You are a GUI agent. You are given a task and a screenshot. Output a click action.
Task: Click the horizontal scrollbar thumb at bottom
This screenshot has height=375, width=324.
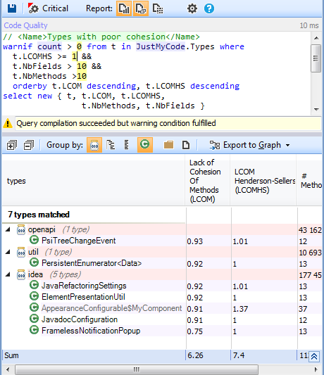[x=137, y=369]
